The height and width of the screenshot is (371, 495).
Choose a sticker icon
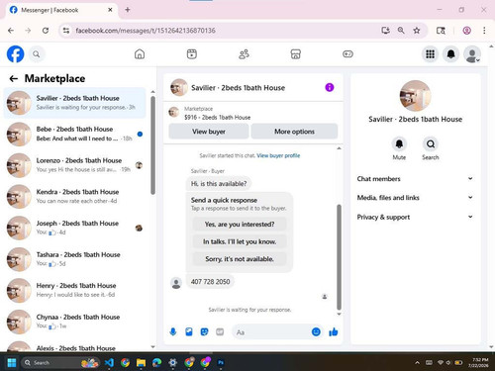coord(205,331)
